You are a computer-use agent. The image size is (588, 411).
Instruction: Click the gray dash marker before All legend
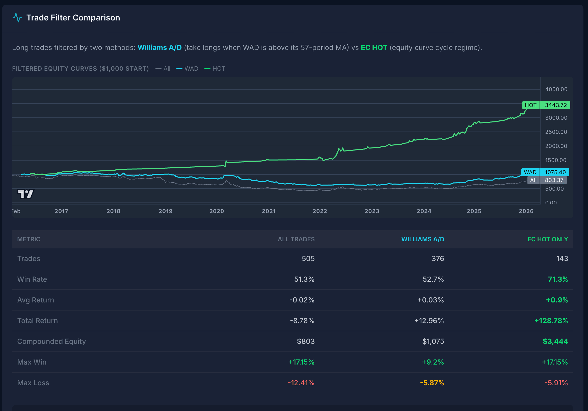(158, 68)
